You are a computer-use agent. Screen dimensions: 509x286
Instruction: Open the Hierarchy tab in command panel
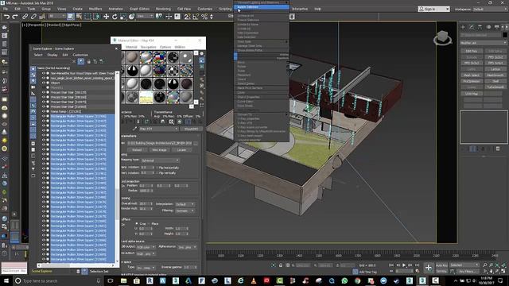point(480,27)
